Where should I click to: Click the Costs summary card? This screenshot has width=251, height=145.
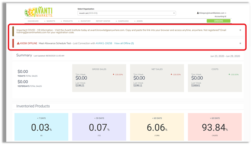(215, 78)
